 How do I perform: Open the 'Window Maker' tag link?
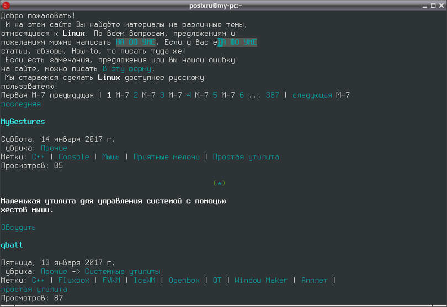[261, 281]
